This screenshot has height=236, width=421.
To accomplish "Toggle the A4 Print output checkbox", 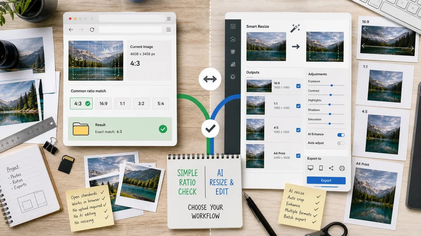I will click(298, 156).
